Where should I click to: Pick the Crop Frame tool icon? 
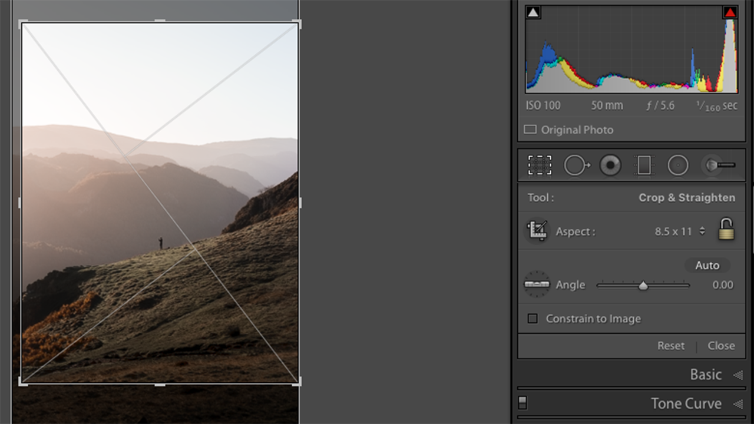(537, 230)
